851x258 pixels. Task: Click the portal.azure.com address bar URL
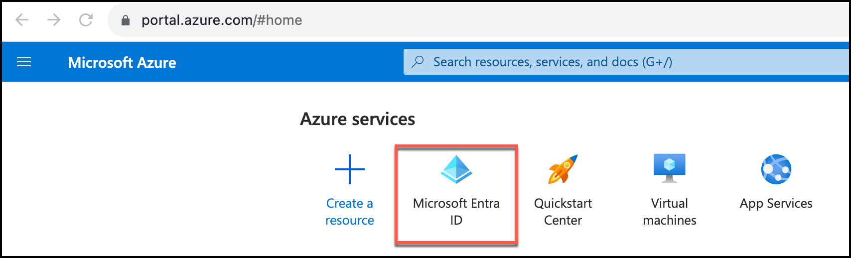click(x=222, y=20)
